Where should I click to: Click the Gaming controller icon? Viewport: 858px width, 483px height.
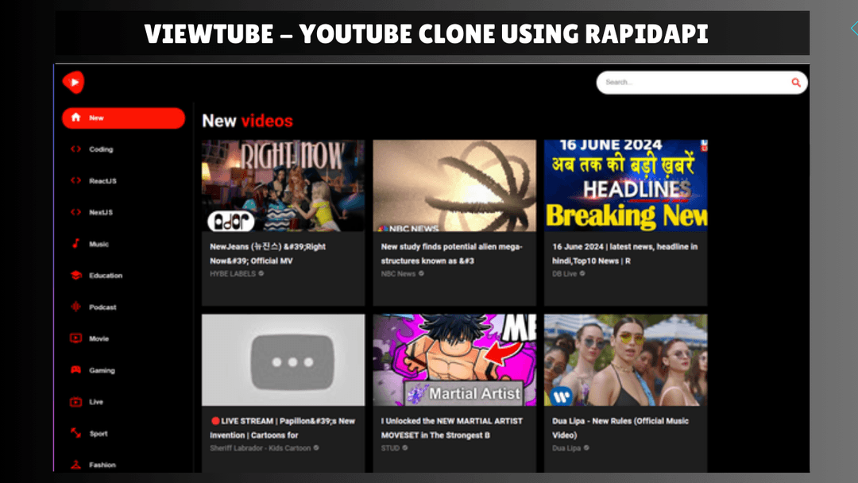(75, 370)
